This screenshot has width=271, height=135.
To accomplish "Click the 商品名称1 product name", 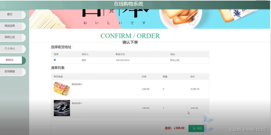I will coord(77,103).
